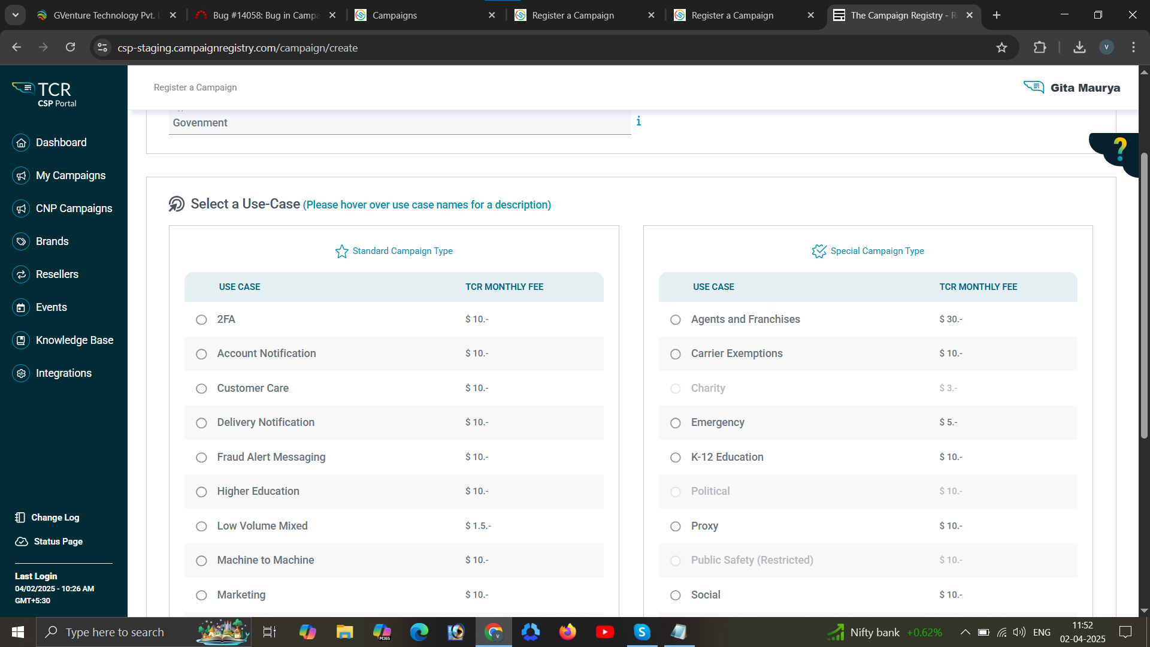Screen dimensions: 1150x647
Task: Switch to the first Register a Campaign tab
Action: [x=585, y=15]
